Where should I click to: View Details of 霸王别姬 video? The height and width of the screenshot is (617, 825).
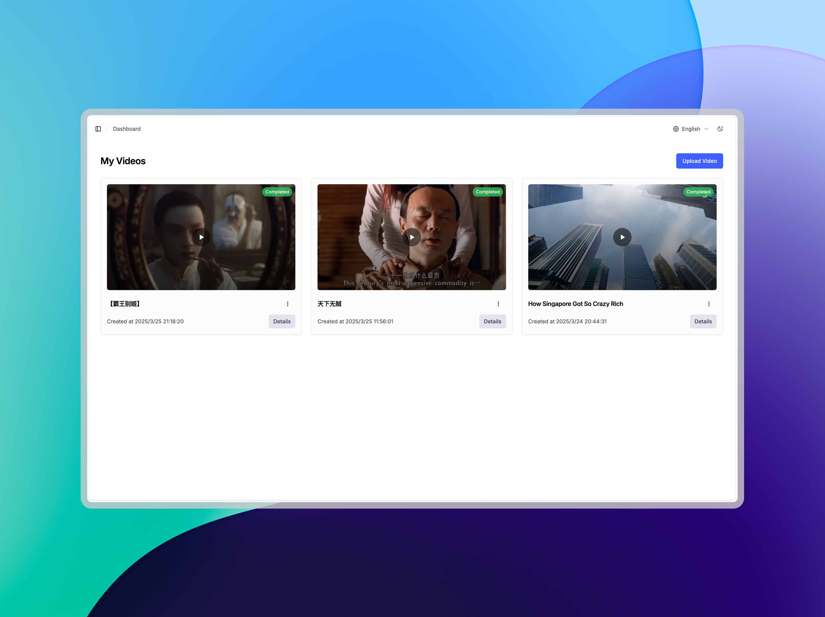pos(282,321)
